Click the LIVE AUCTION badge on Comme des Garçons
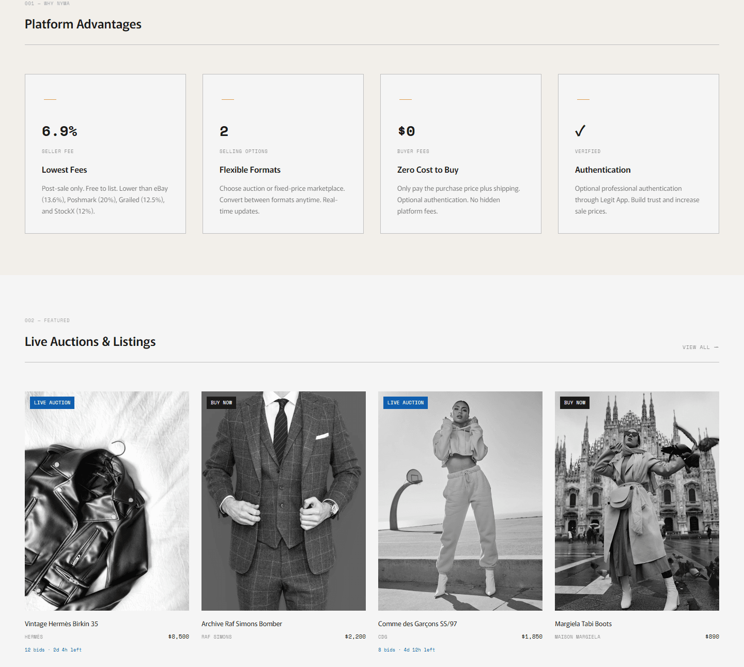The width and height of the screenshot is (744, 667). pos(406,403)
